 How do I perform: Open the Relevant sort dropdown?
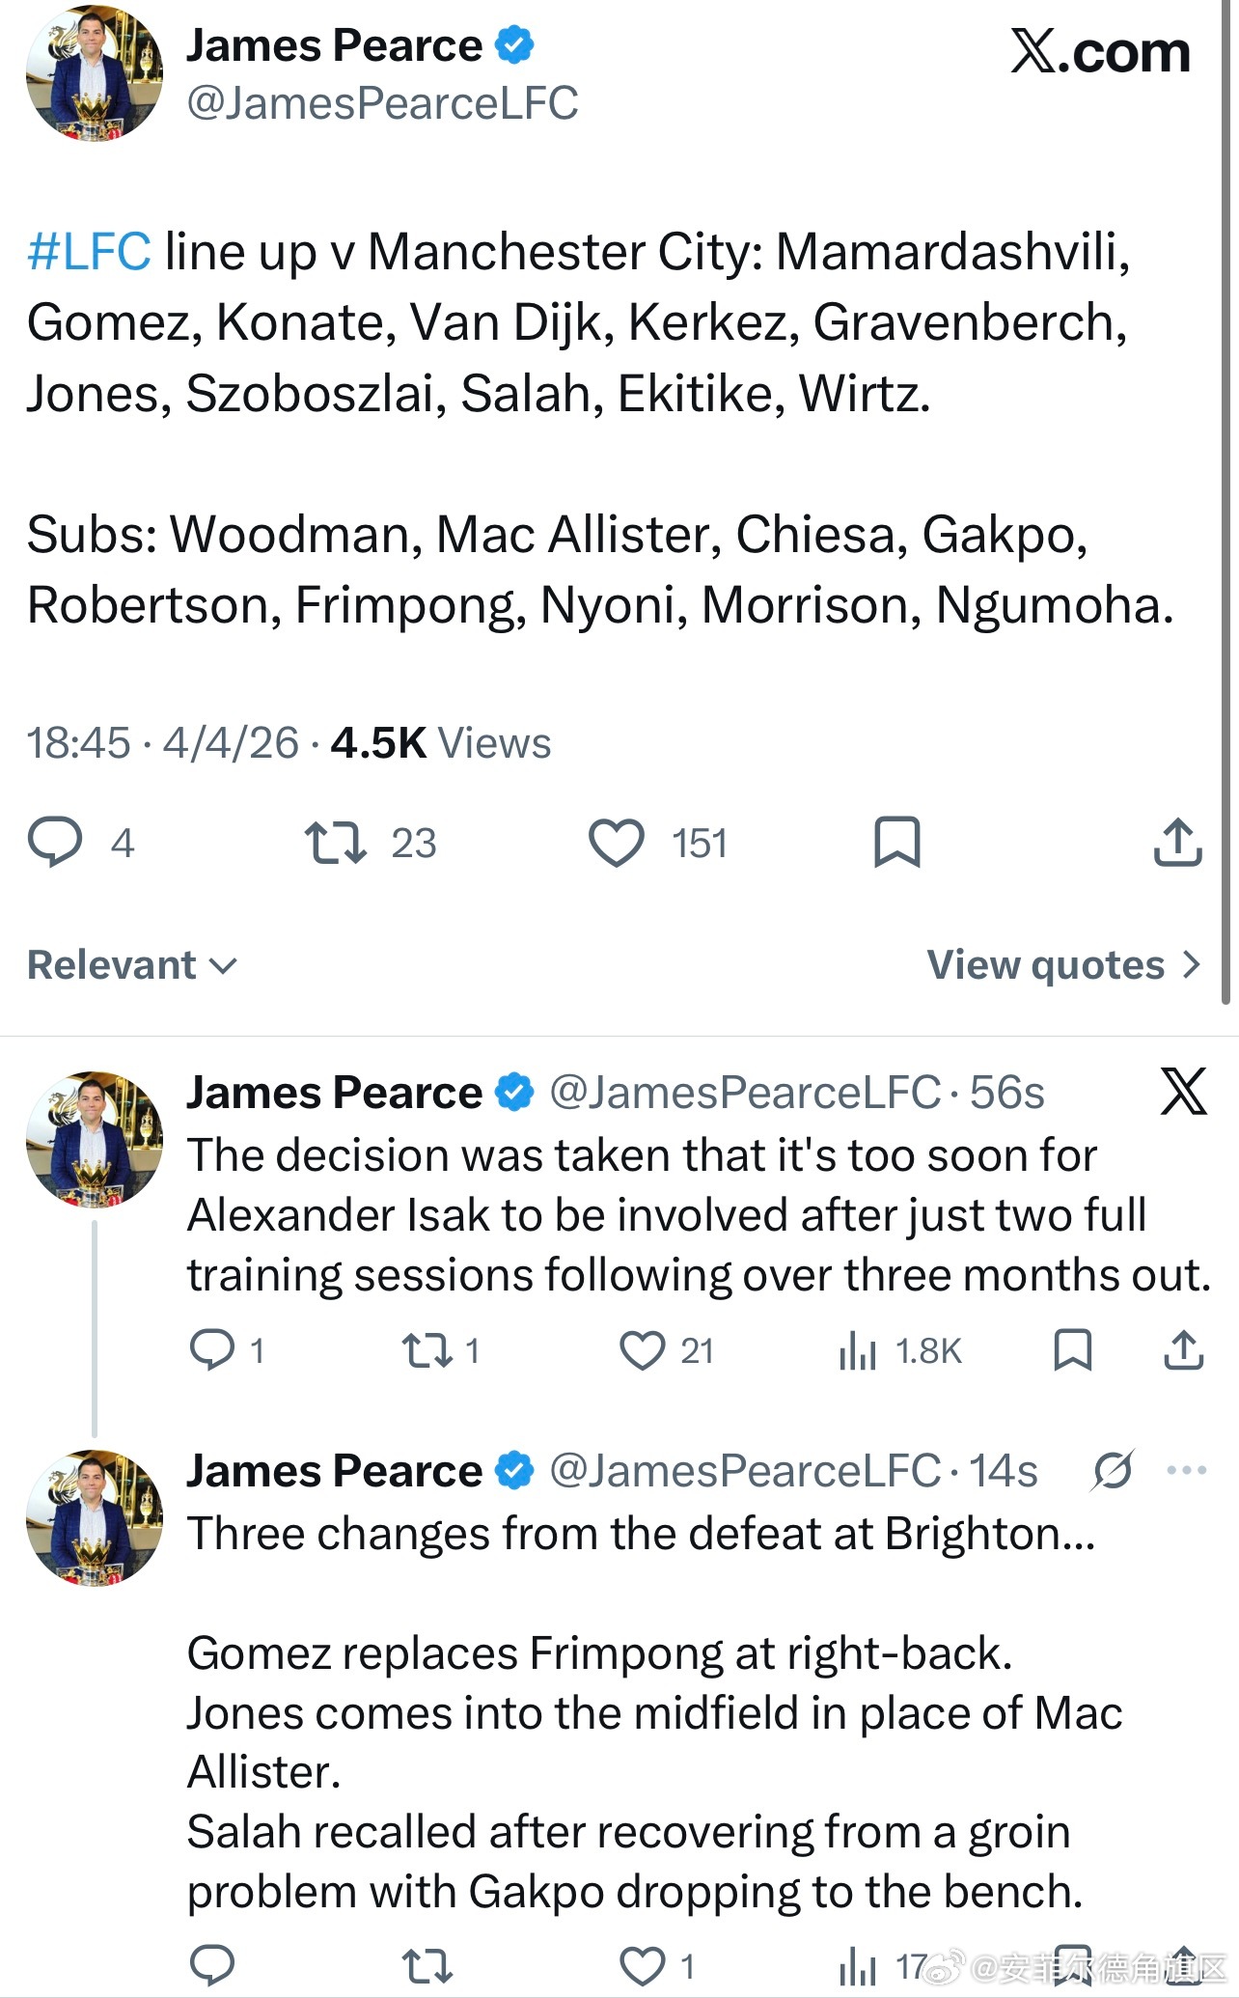[132, 965]
